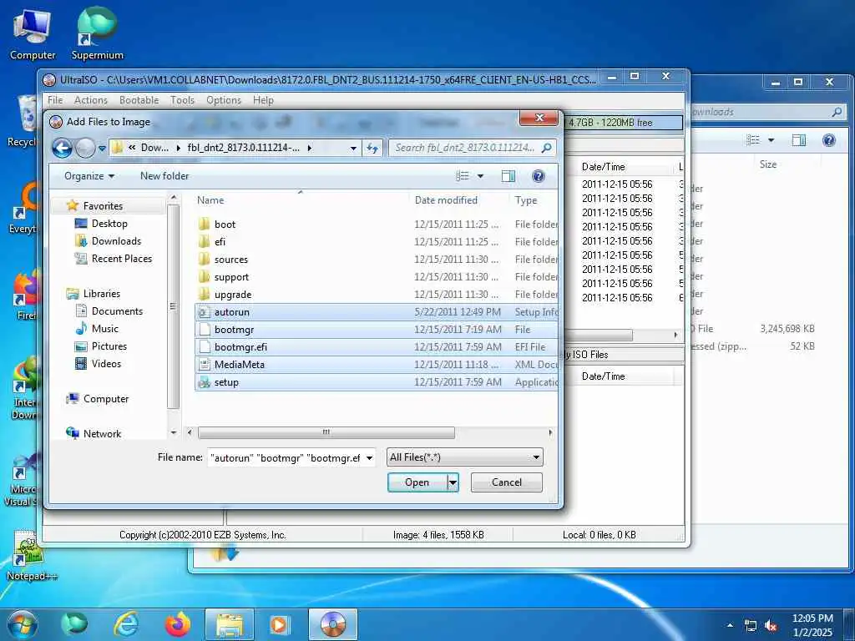The height and width of the screenshot is (641, 855).
Task: Open the Computer desktop icon
Action: tap(33, 33)
